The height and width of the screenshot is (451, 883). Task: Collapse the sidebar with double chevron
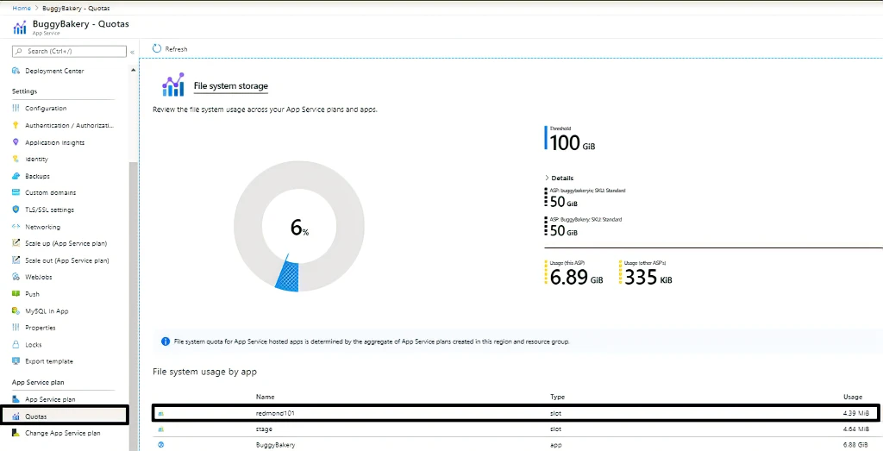coord(133,52)
